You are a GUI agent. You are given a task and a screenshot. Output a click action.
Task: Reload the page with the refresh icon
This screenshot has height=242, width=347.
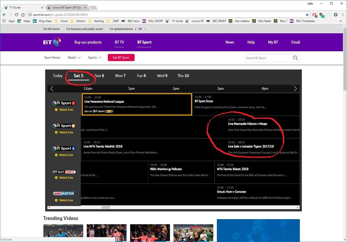click(x=17, y=15)
